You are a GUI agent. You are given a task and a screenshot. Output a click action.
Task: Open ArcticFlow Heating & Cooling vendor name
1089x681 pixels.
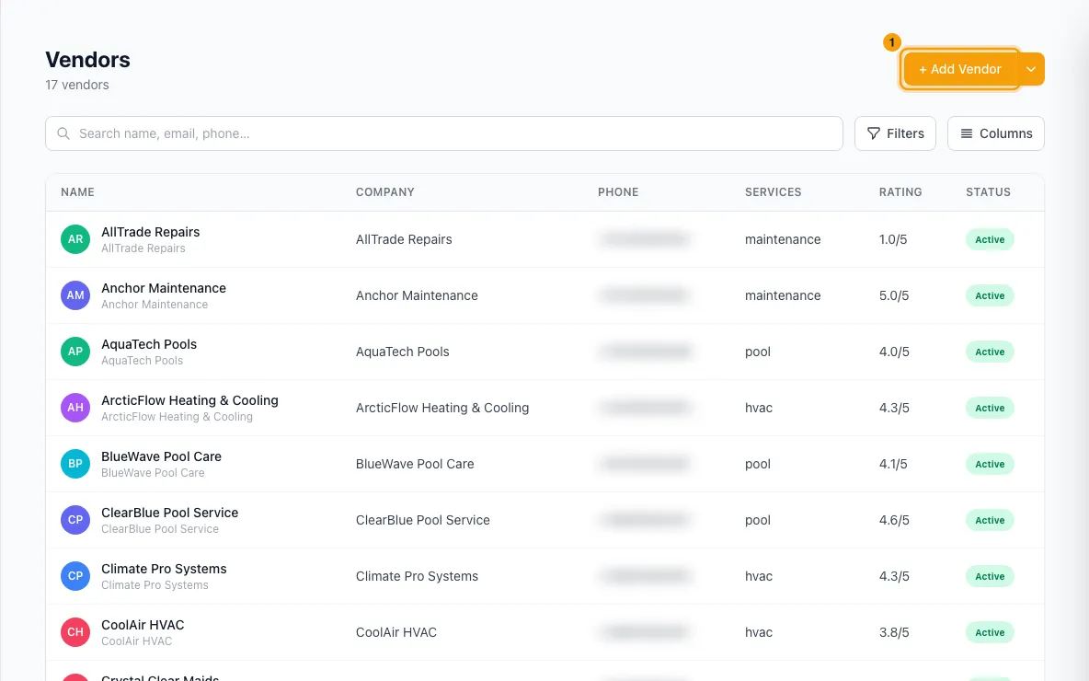click(189, 401)
